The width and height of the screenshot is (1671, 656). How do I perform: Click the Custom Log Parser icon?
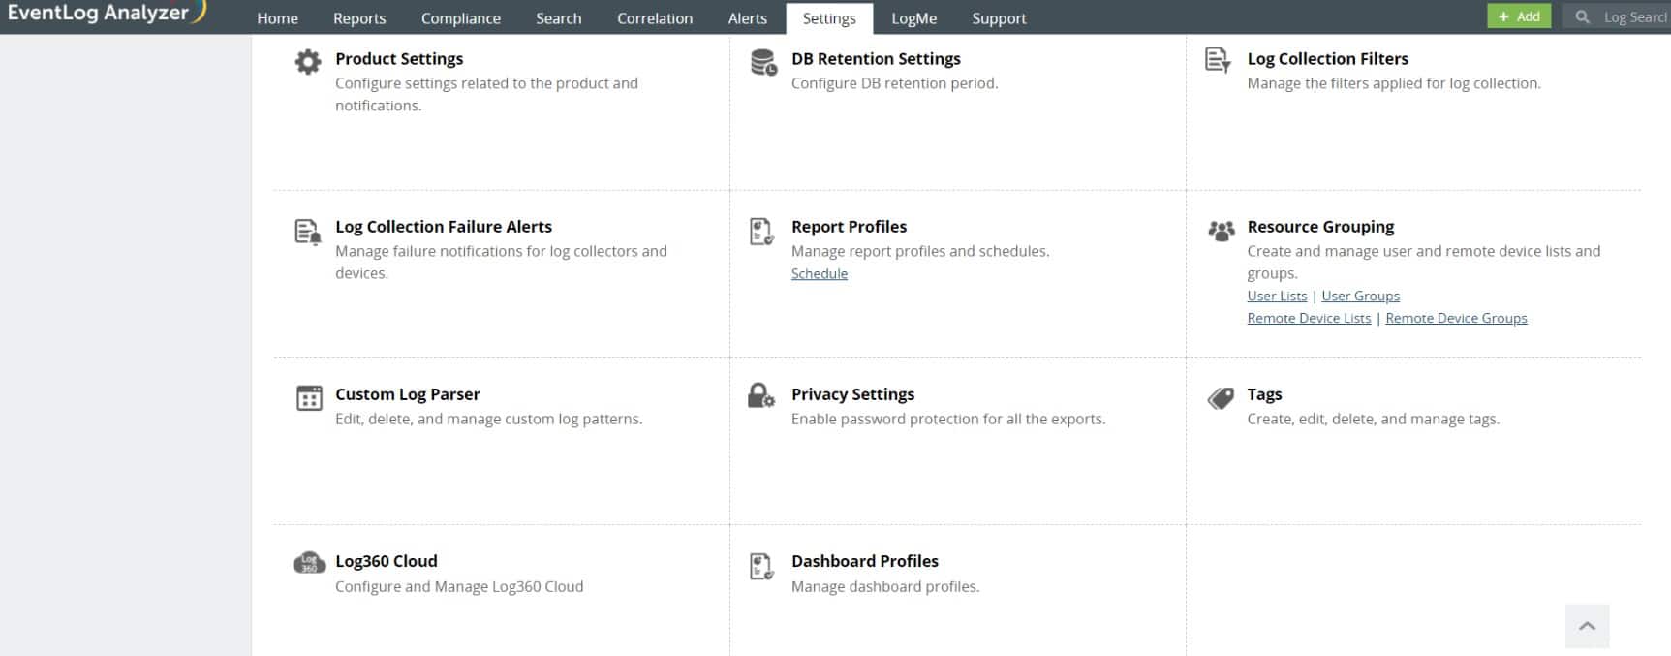309,398
